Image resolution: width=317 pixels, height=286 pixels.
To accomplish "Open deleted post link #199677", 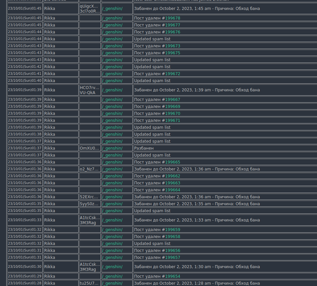I will (173, 25).
